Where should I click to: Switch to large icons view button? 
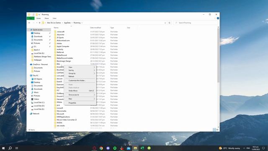click(217, 130)
